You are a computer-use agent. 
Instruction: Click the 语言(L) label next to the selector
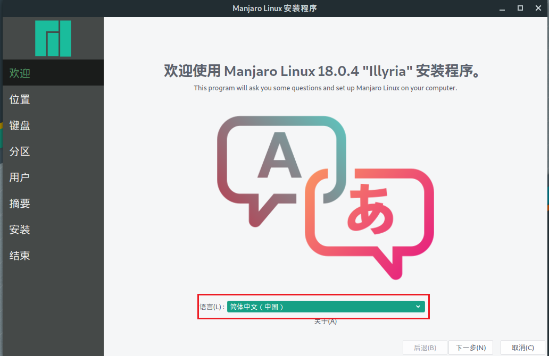pyautogui.click(x=212, y=307)
